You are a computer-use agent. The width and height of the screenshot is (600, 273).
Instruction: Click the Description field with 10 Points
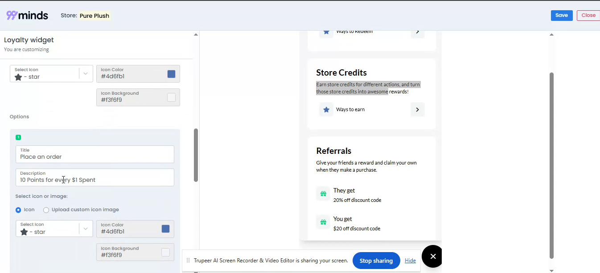[95, 177]
